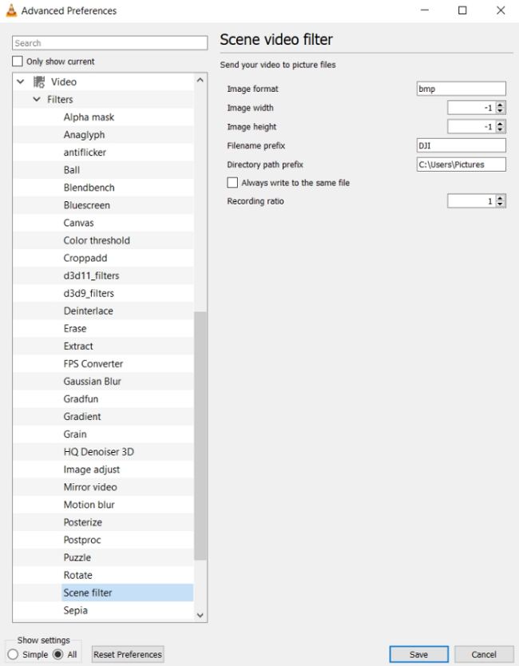
Task: Select d3d9_filters entry
Action: [89, 294]
